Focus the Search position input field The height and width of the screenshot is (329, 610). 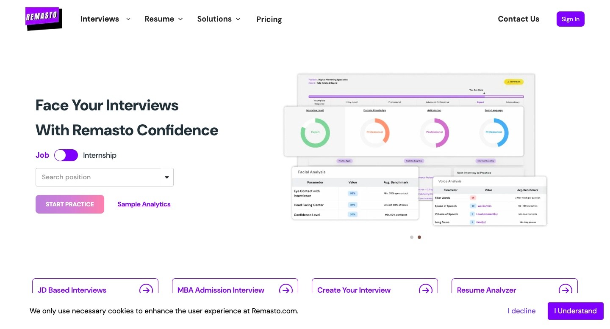pos(105,177)
